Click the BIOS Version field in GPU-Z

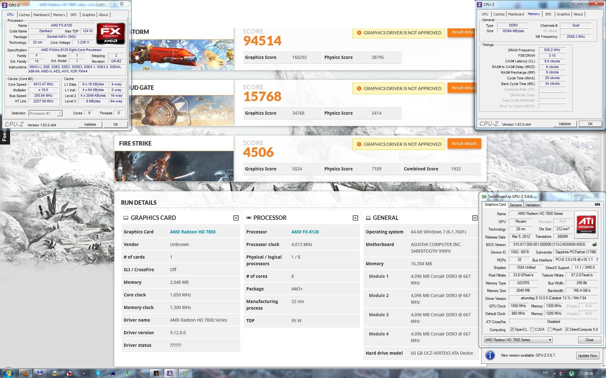(x=549, y=244)
